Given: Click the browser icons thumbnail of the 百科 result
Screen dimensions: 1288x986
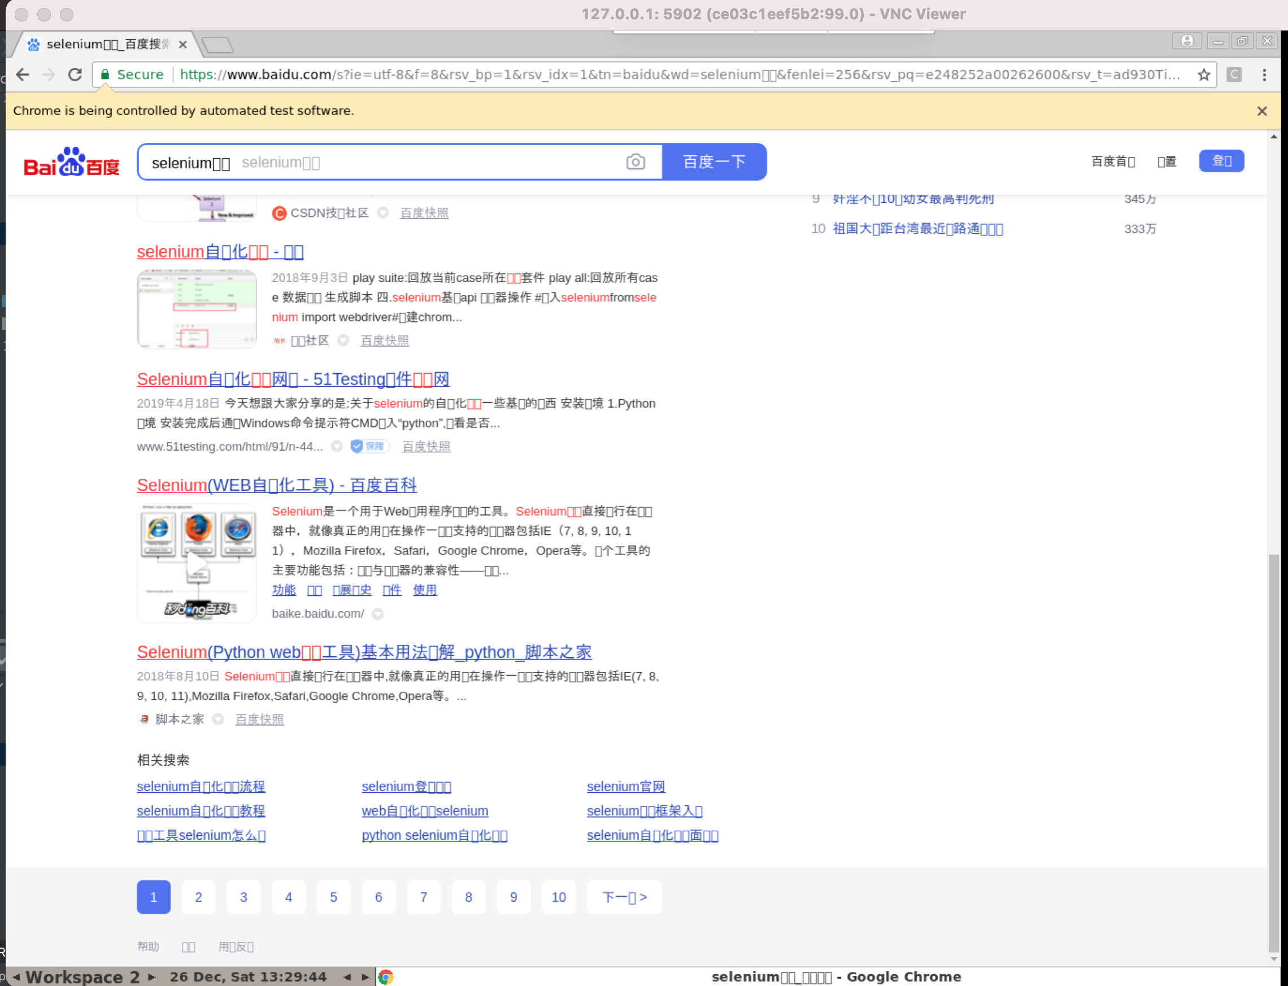Looking at the screenshot, I should 197,562.
